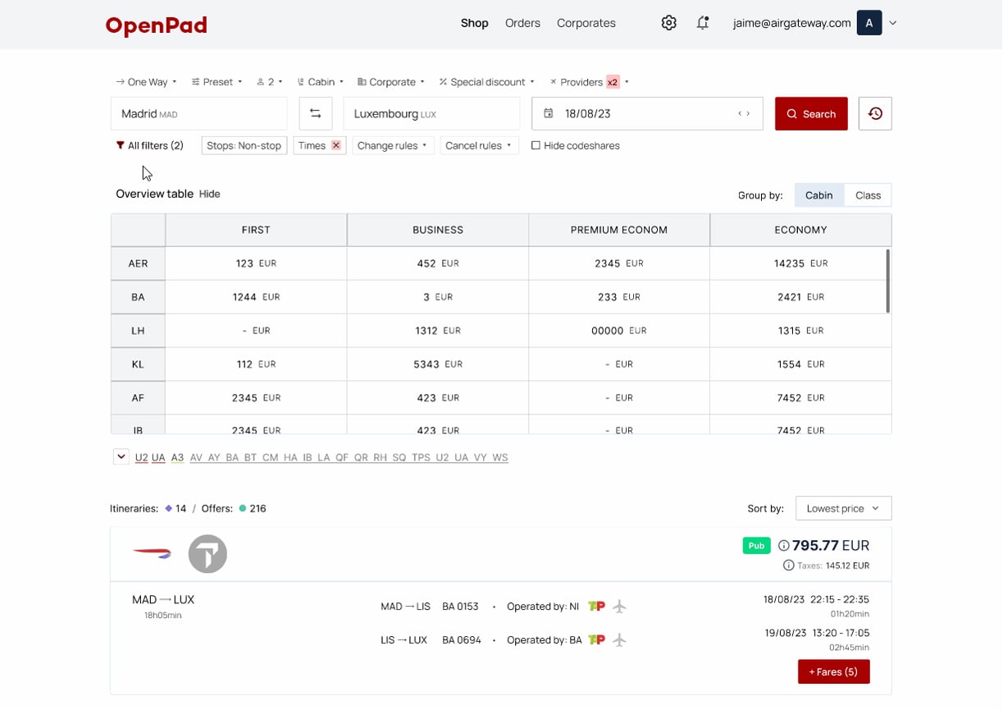
Task: Click the calendar icon in date field
Action: coord(549,113)
